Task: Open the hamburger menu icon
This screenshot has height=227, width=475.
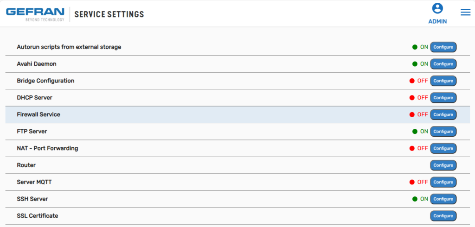Action: [465, 13]
